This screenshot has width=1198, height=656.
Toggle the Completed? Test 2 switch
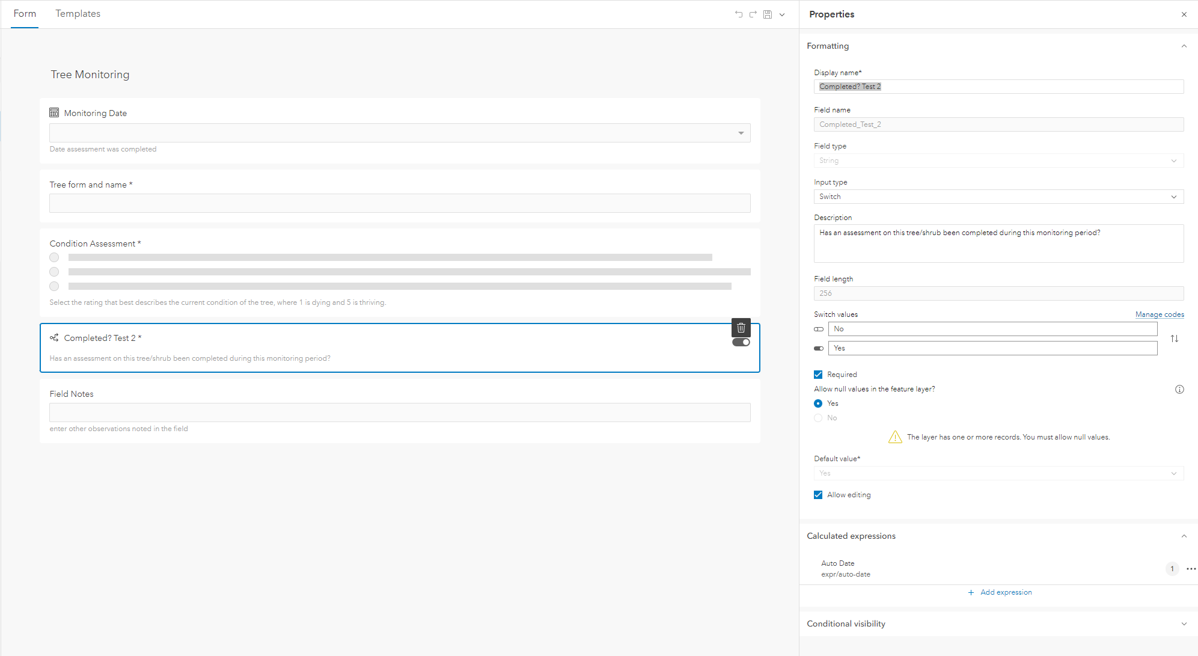[741, 343]
